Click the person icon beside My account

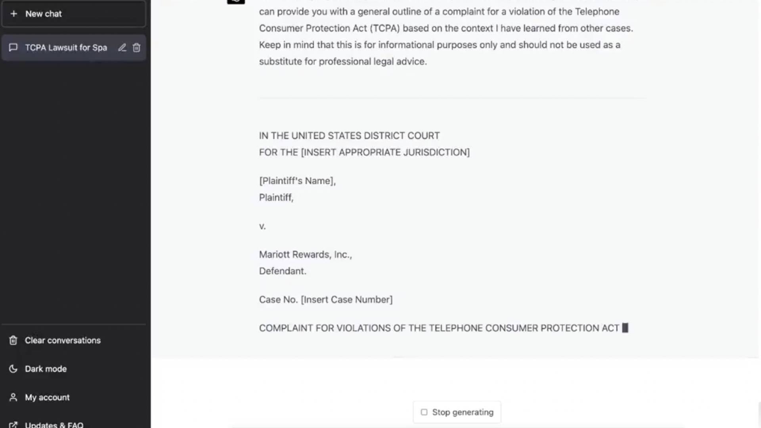point(13,397)
